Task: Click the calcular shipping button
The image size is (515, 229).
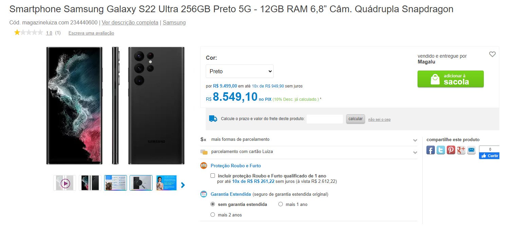Action: pyautogui.click(x=355, y=119)
